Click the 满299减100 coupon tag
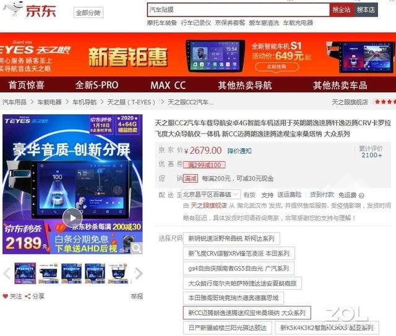Screen dimensions: 396x336 [x=204, y=165]
